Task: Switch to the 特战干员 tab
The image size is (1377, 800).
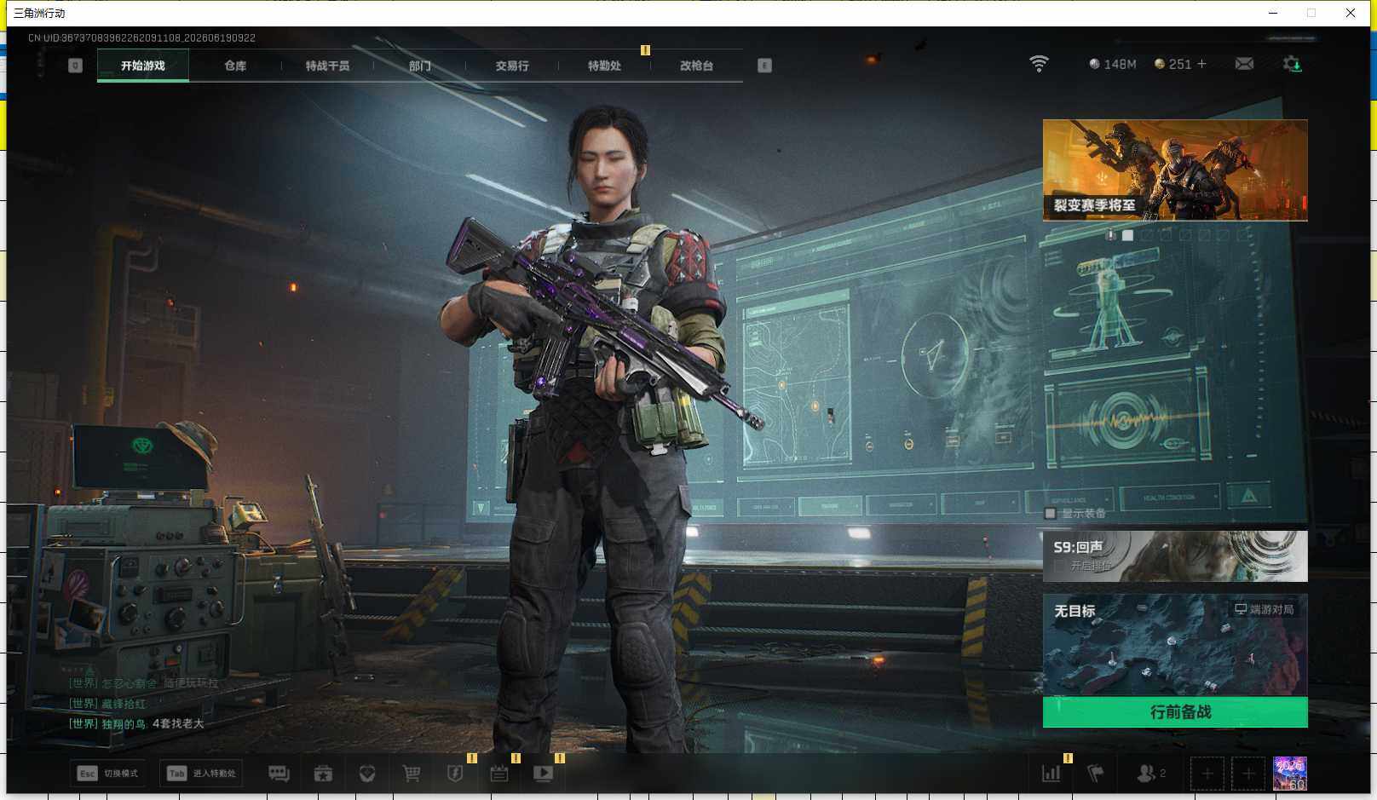Action: [327, 66]
